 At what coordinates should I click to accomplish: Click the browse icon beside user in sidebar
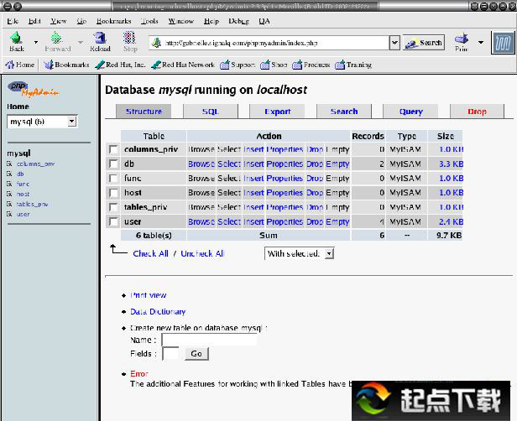click(9, 214)
